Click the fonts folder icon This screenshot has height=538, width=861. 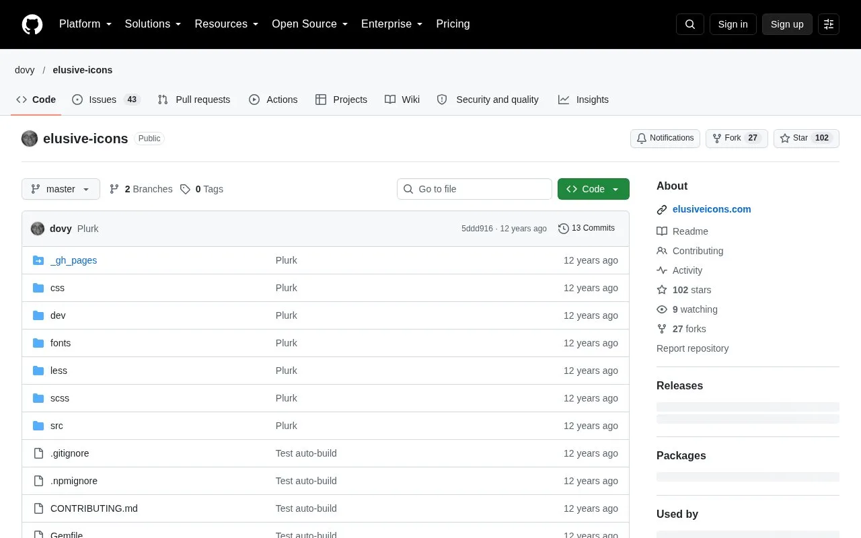(38, 343)
